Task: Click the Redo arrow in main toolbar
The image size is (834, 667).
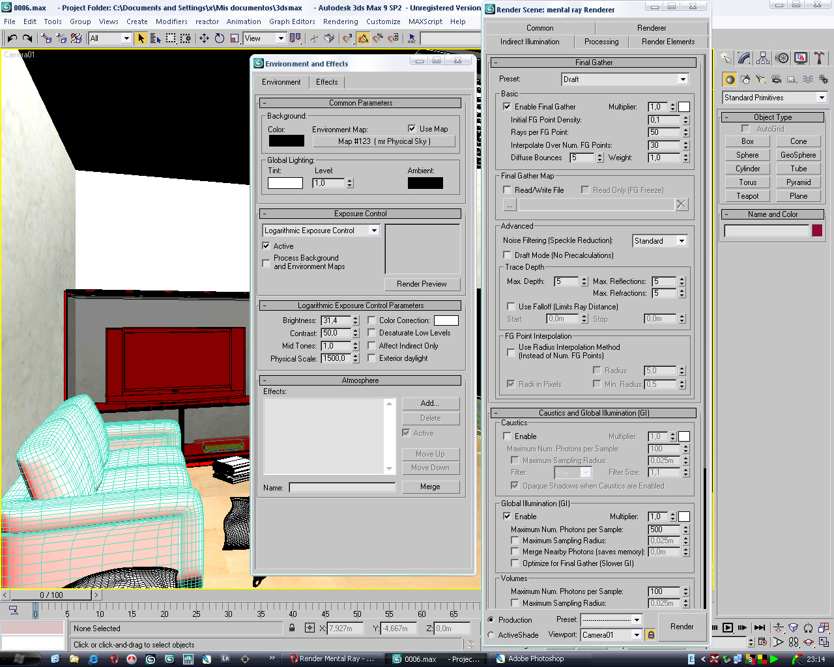Action: tap(27, 38)
